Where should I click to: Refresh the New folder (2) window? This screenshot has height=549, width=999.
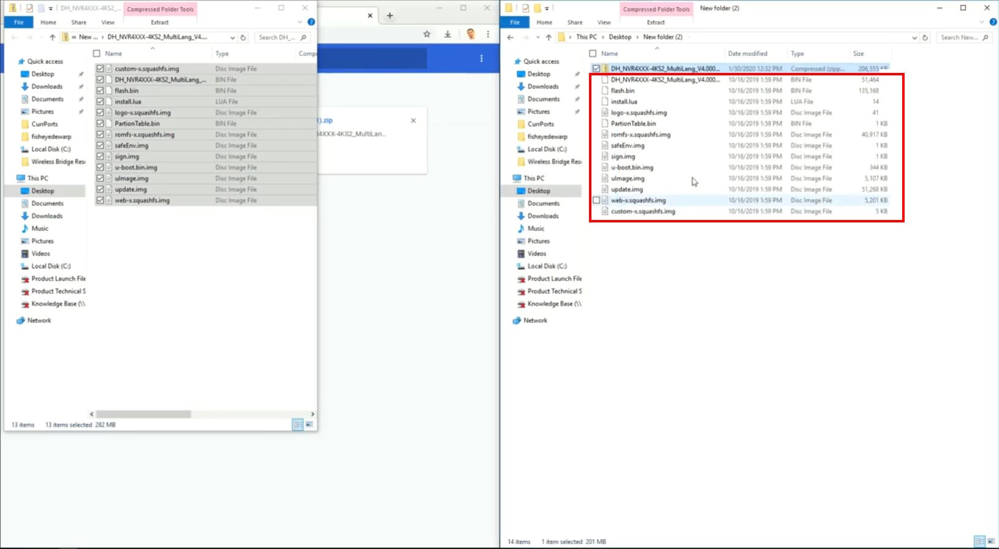coord(925,37)
